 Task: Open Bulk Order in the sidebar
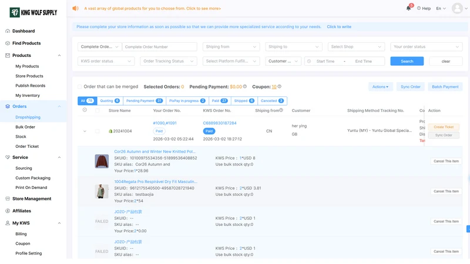pyautogui.click(x=25, y=127)
